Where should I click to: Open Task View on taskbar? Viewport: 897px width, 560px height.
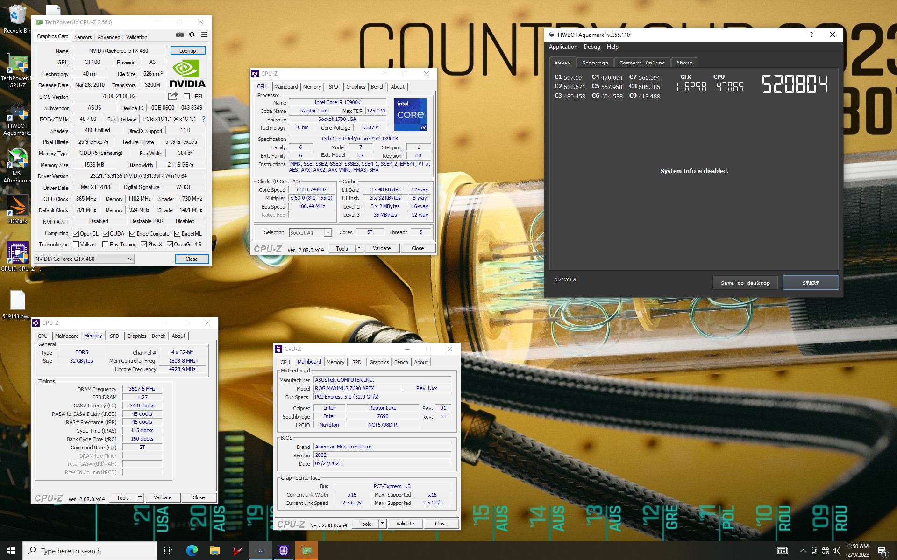168,551
